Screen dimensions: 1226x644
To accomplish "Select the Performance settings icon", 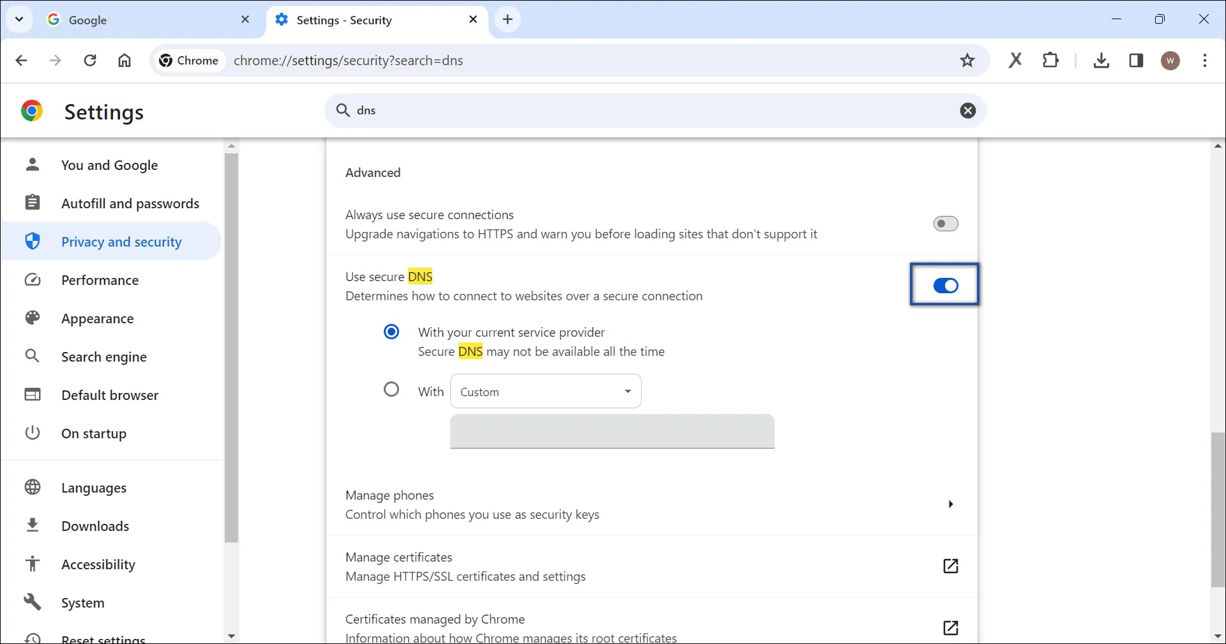I will tap(32, 279).
